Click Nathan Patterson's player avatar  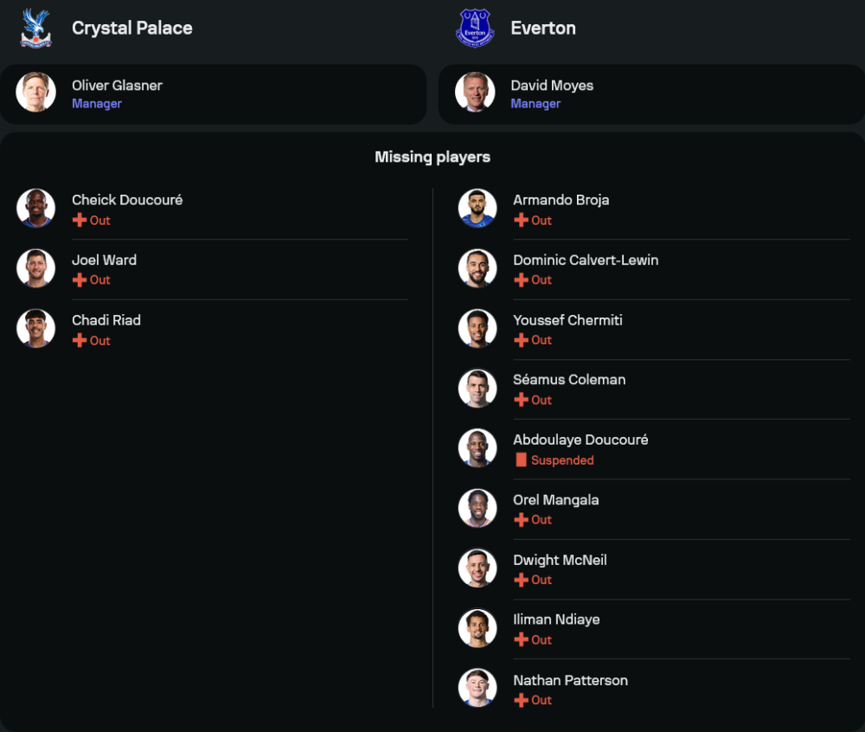point(477,689)
